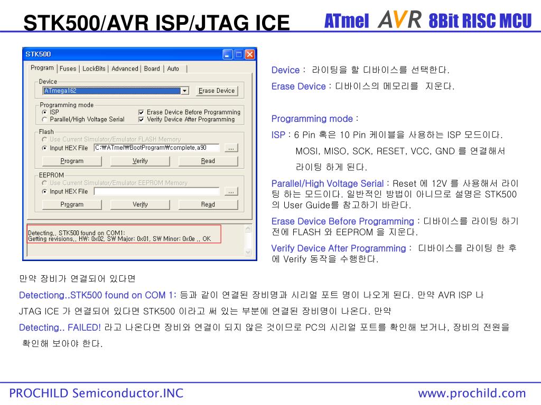Image resolution: width=541 pixels, height=405 pixels.
Task: Click the 'Detecting.. STK500 found on COM1:' log line
Action: click(76, 233)
